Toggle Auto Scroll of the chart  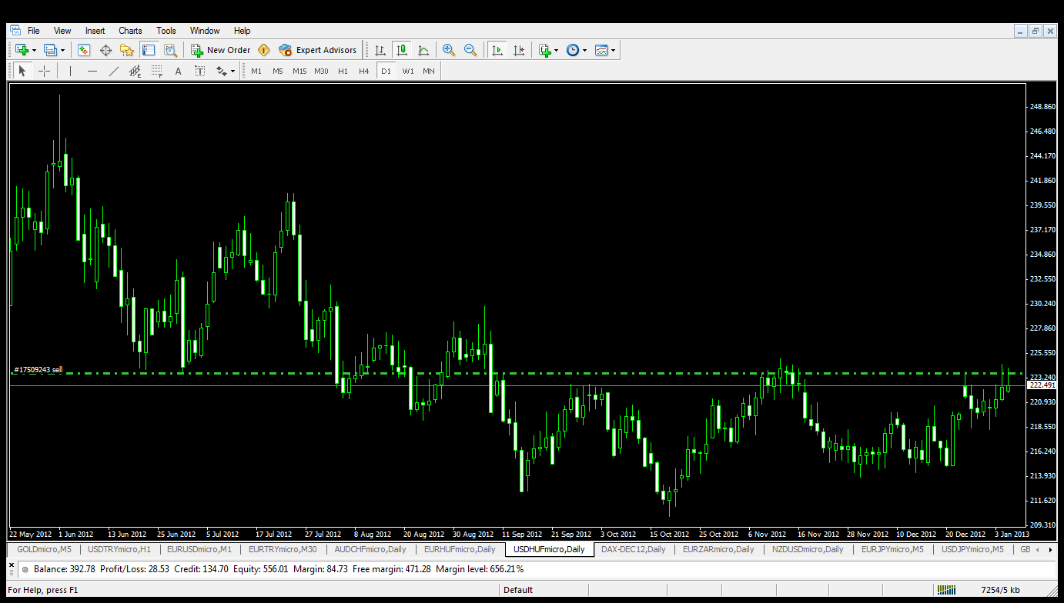497,50
